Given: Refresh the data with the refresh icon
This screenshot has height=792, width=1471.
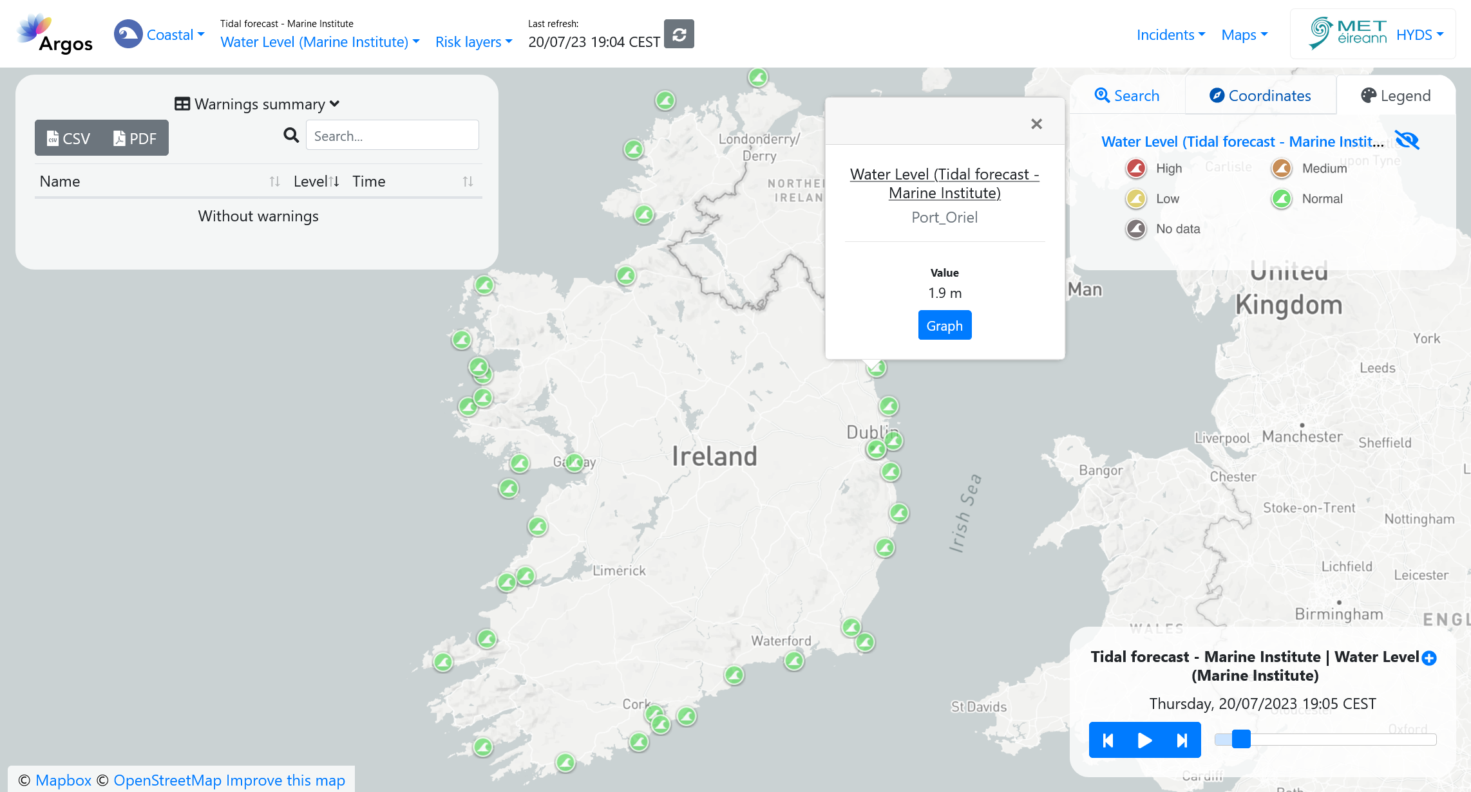Looking at the screenshot, I should click(679, 34).
